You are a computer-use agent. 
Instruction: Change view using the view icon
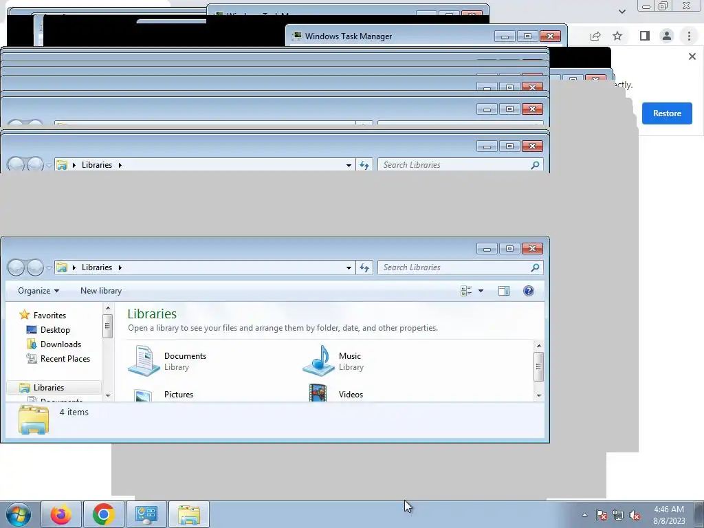pos(466,291)
